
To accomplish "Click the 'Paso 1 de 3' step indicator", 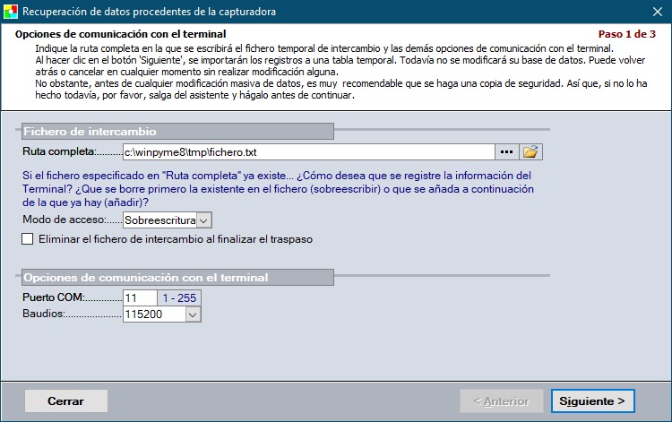I will [x=627, y=34].
